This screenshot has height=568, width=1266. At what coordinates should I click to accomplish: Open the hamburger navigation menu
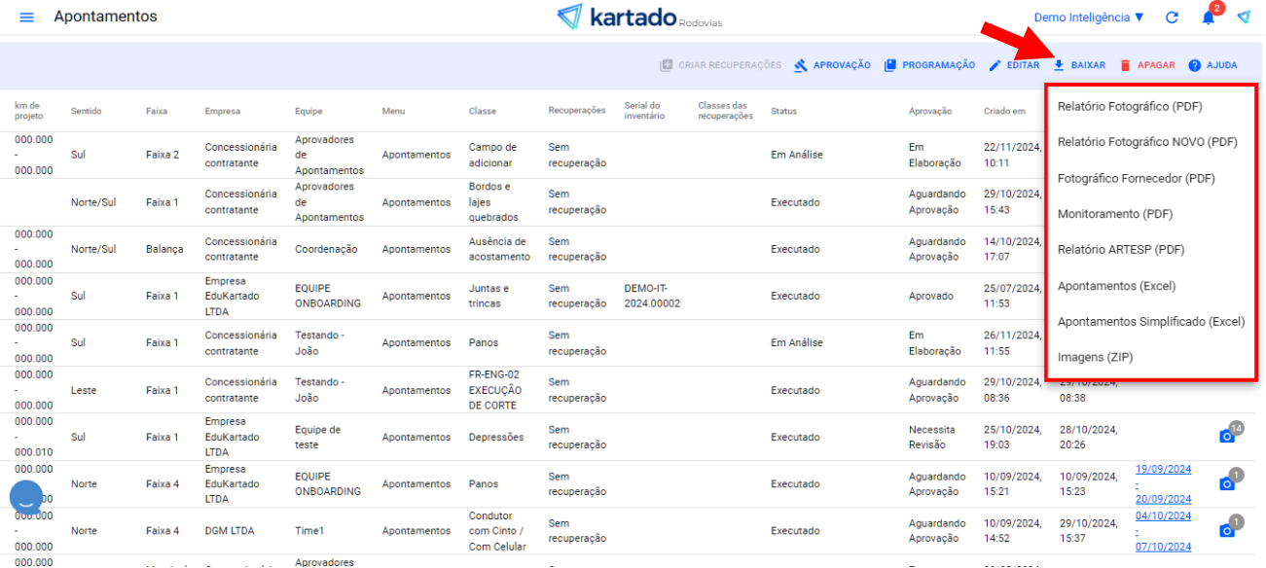point(26,18)
